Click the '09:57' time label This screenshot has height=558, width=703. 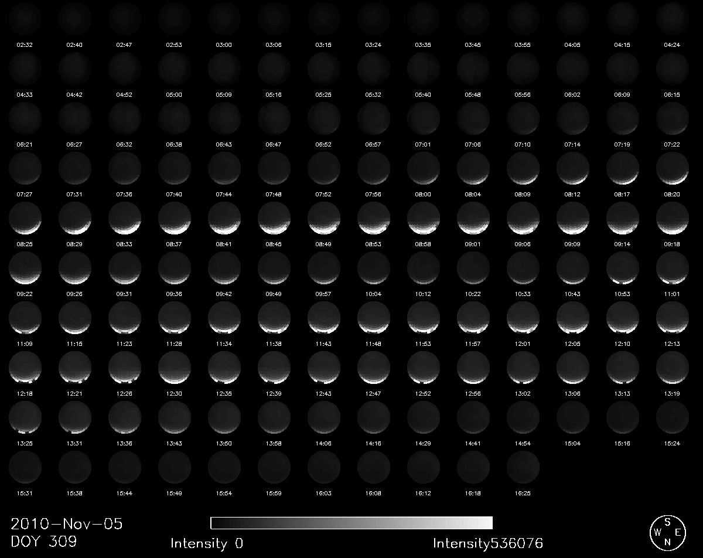click(x=324, y=294)
